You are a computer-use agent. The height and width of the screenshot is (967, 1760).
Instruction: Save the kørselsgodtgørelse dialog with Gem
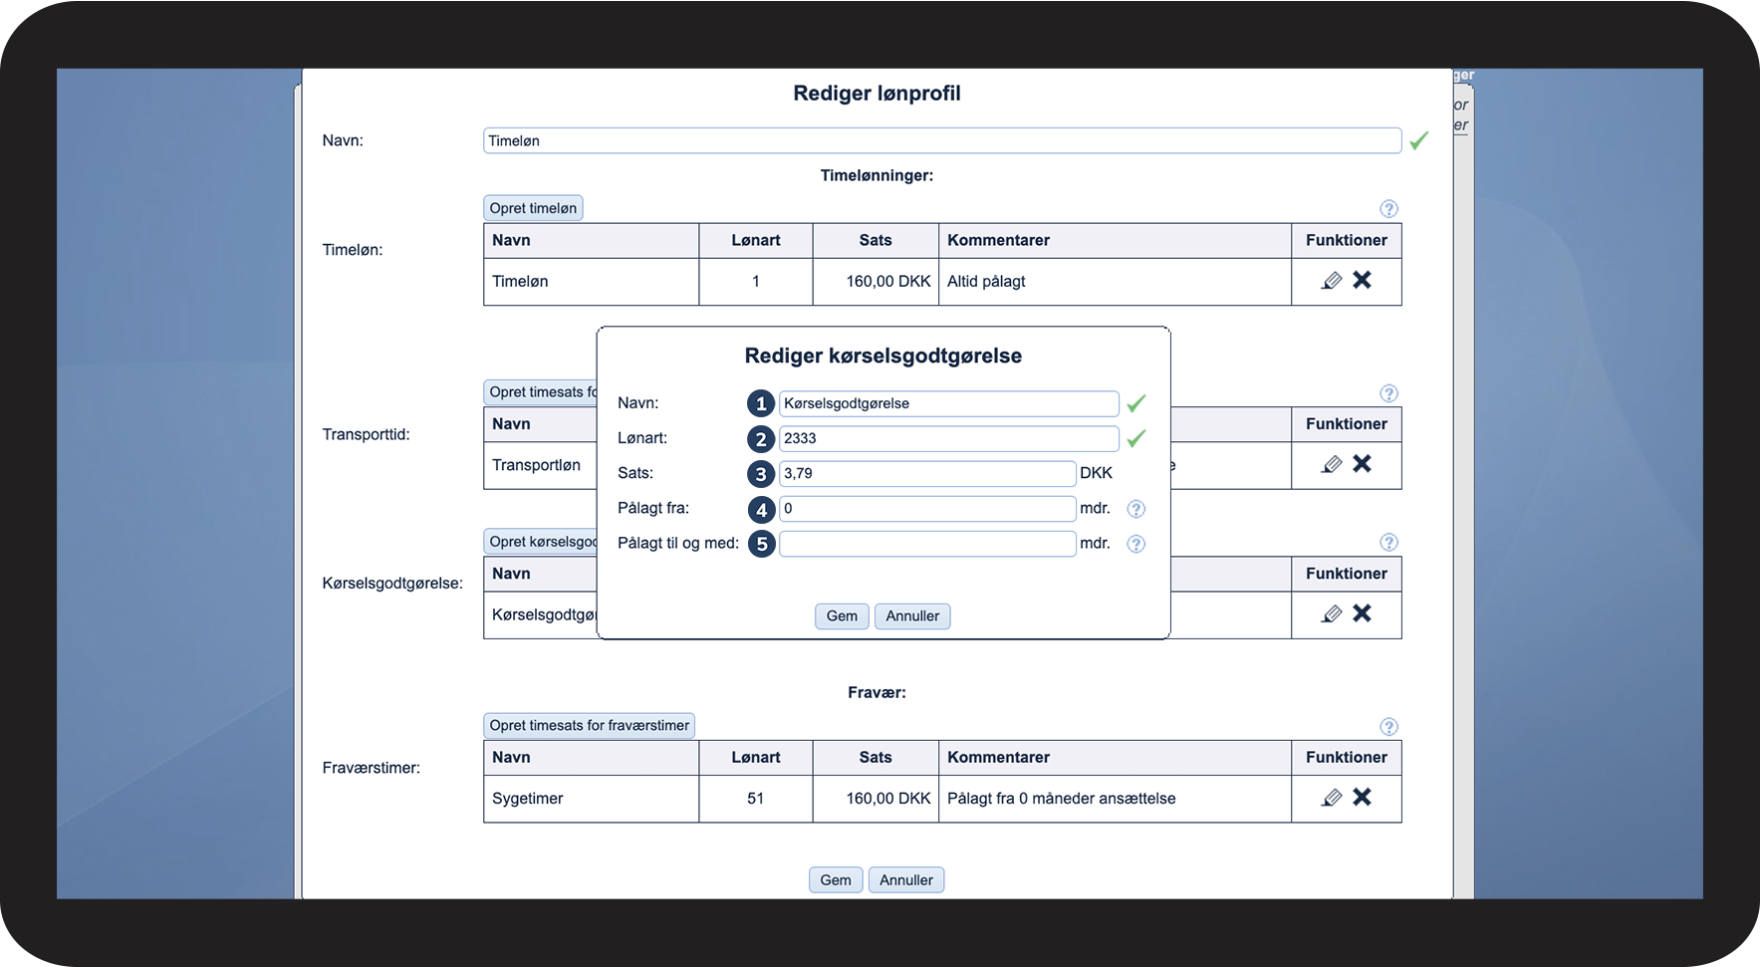point(842,616)
